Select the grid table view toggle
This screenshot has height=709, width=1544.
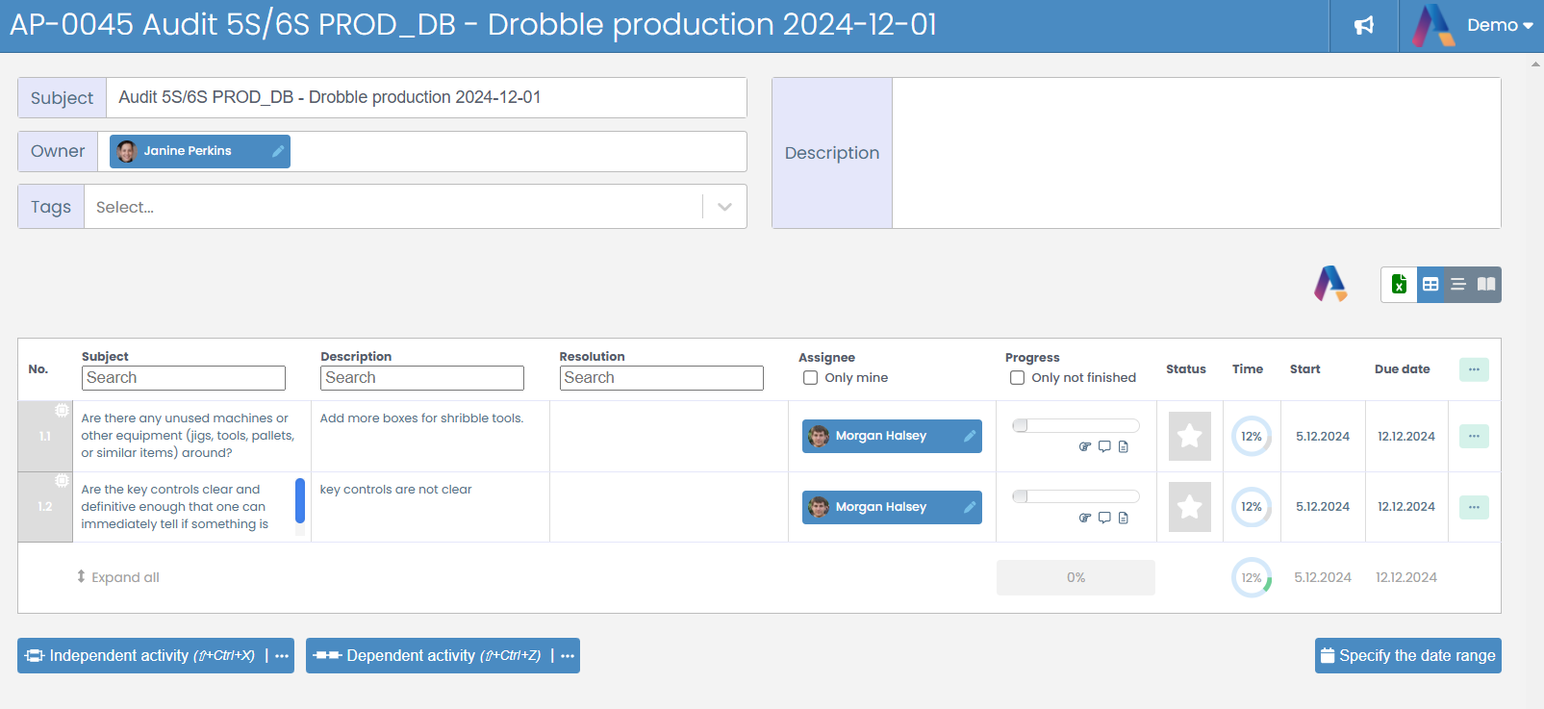pyautogui.click(x=1430, y=285)
